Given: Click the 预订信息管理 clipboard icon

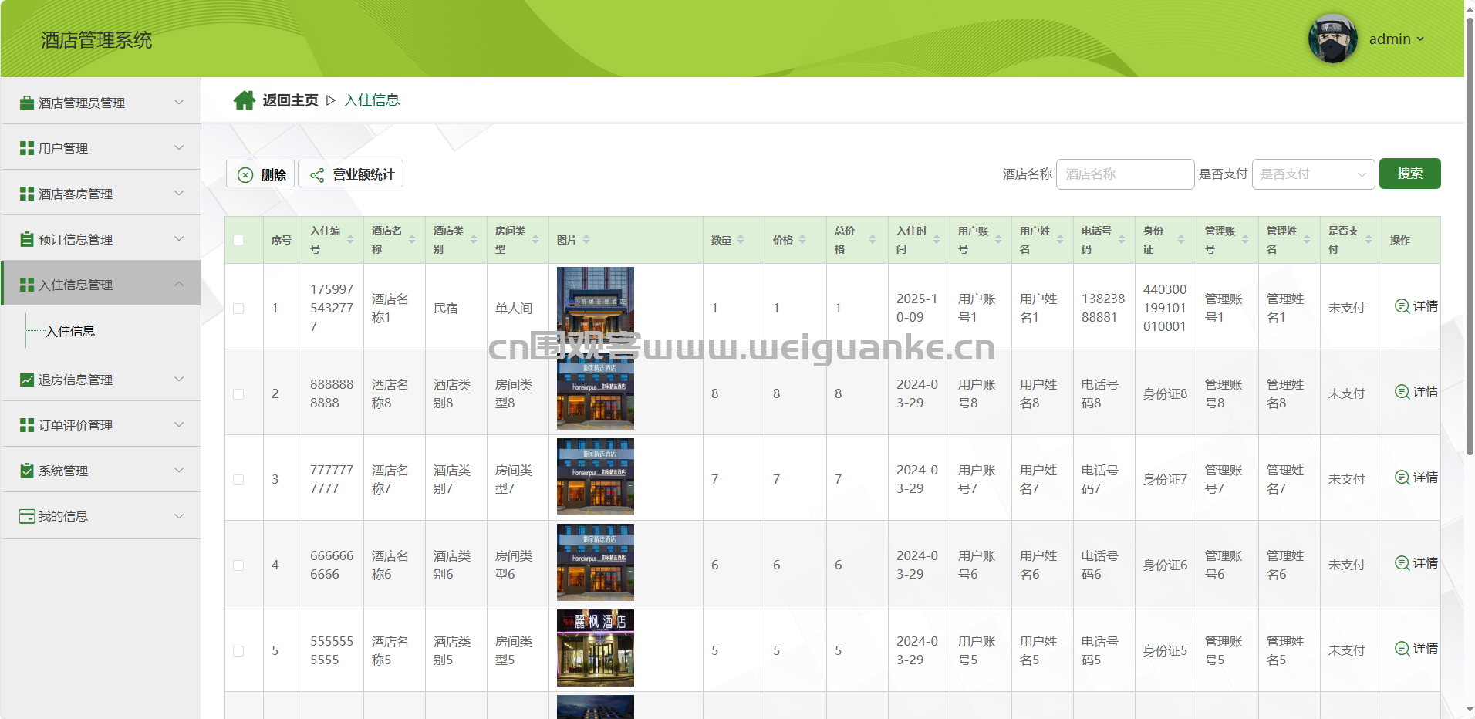Looking at the screenshot, I should click(27, 239).
